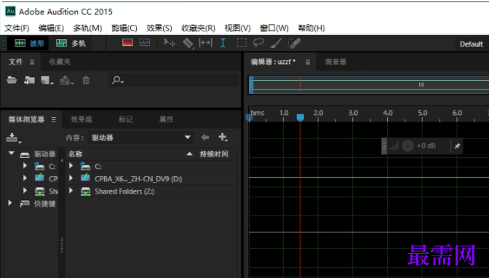Open the 窗口(W) menu
Image resolution: width=489 pixels, height=278 pixels.
274,28
